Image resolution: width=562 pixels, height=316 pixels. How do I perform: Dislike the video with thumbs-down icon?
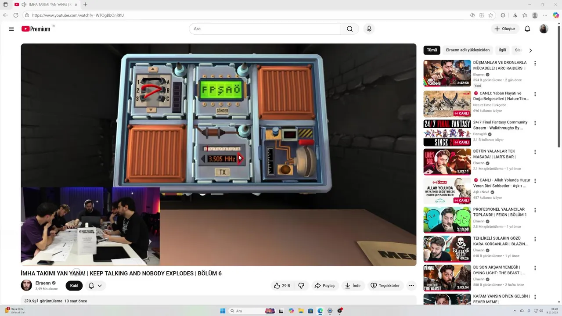[x=301, y=286]
